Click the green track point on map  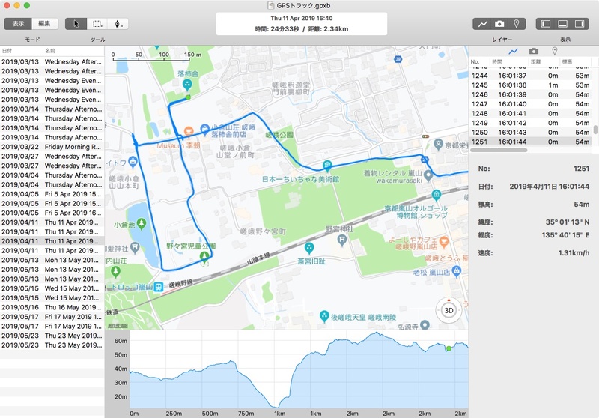188,97
